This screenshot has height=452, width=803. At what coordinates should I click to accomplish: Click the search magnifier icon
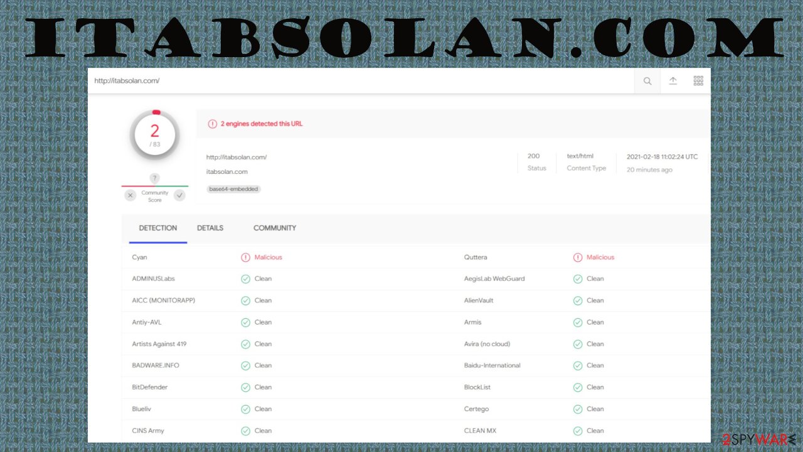647,81
